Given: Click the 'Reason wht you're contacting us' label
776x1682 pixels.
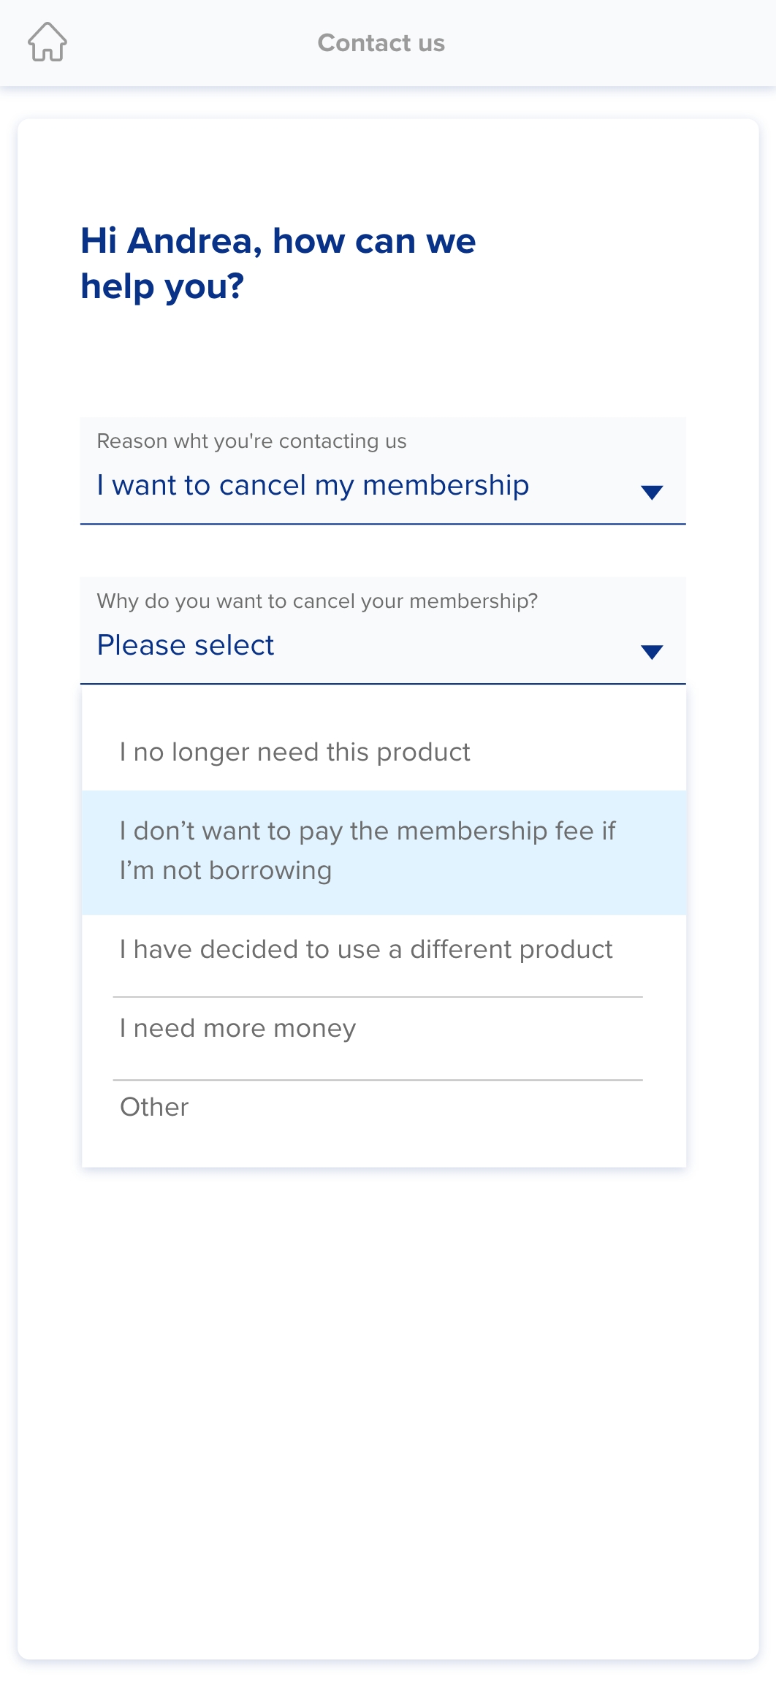Looking at the screenshot, I should pyautogui.click(x=251, y=441).
